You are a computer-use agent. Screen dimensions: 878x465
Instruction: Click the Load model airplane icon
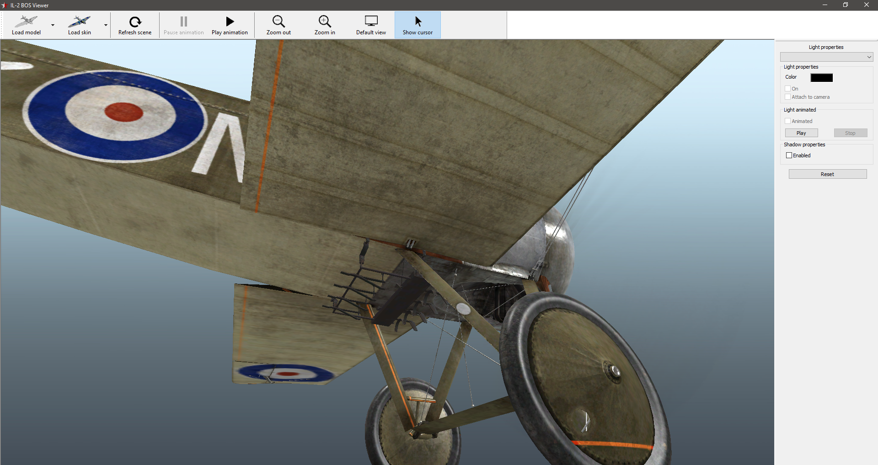point(26,21)
